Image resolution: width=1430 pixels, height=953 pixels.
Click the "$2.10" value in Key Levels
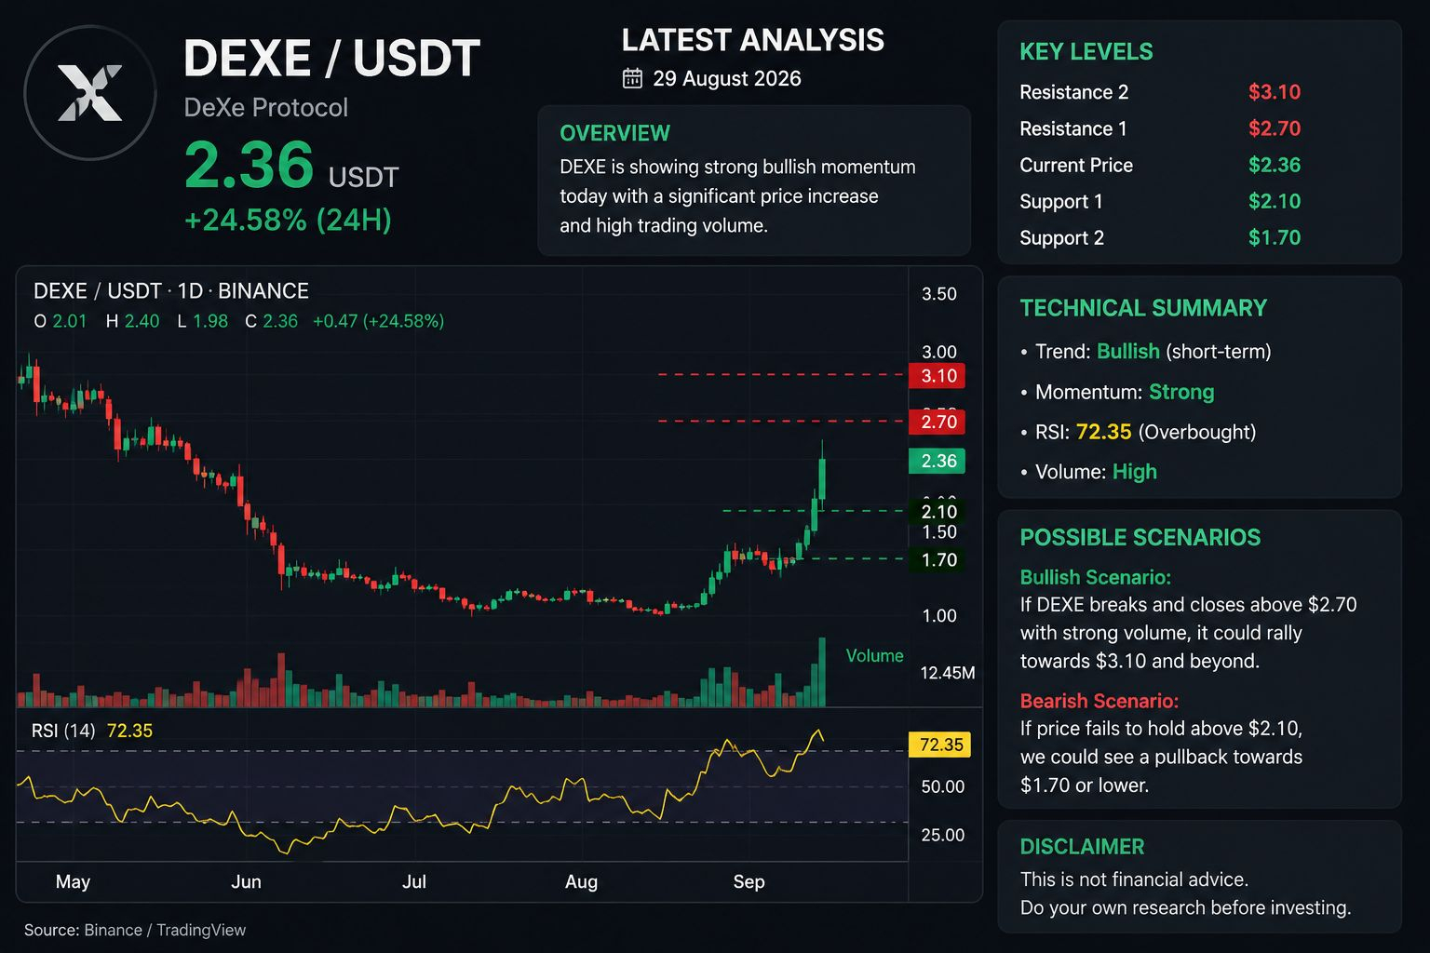pos(1275,201)
